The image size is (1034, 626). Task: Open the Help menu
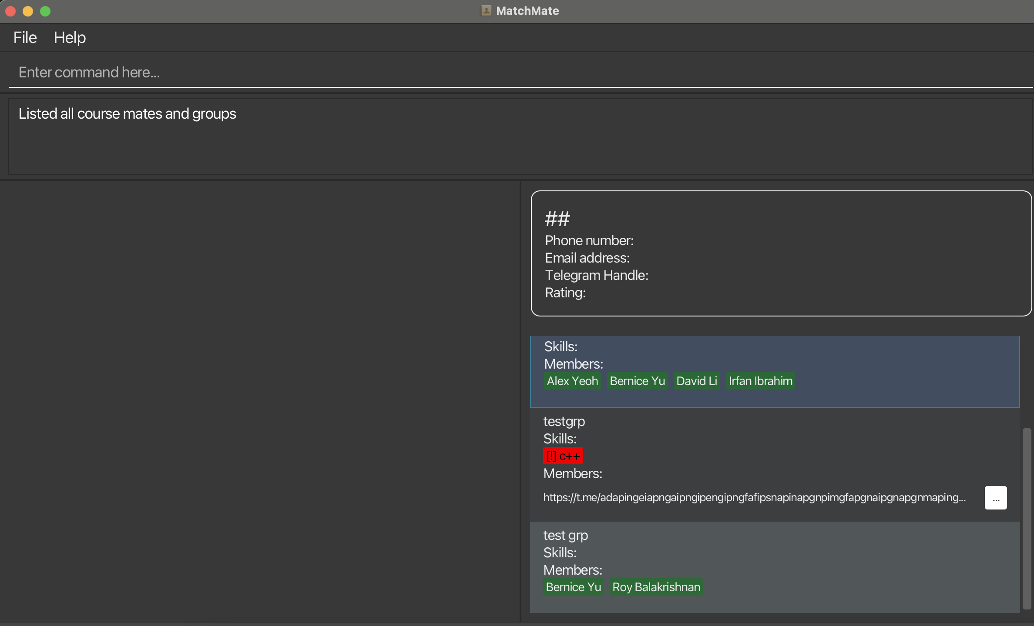coord(70,38)
